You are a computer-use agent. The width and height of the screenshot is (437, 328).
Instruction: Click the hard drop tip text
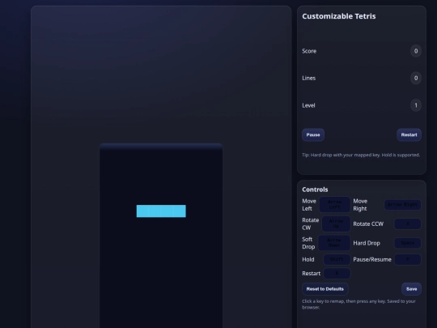(x=361, y=155)
